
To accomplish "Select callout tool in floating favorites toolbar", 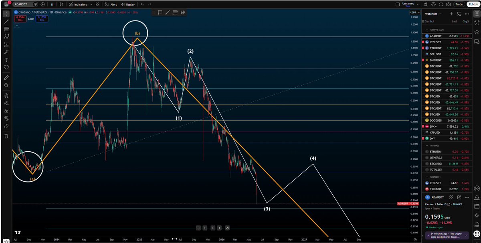I will (x=160, y=12).
